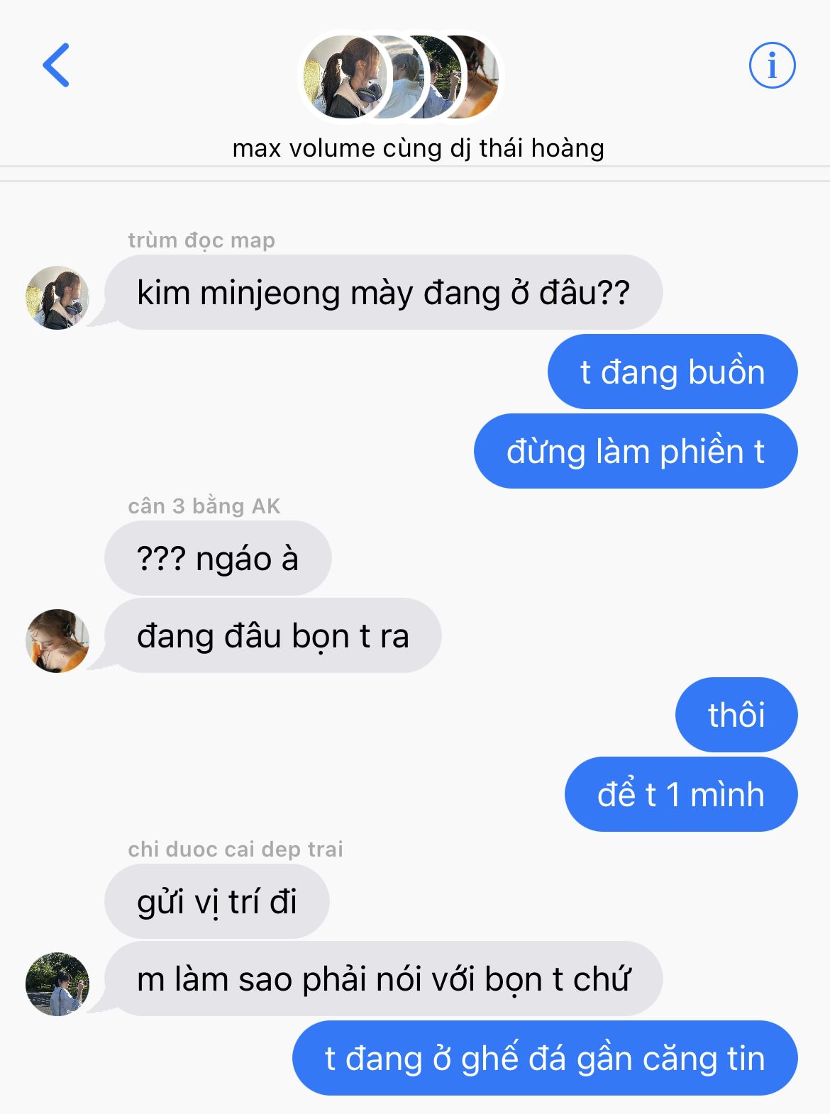Tap blue bubble t đang ở ghế đá gần căng tin
The image size is (830, 1114).
pos(545,1058)
